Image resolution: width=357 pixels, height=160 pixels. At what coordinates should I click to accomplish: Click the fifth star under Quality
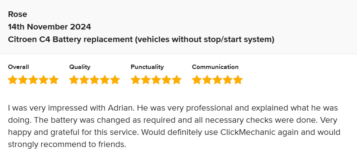[115, 80]
